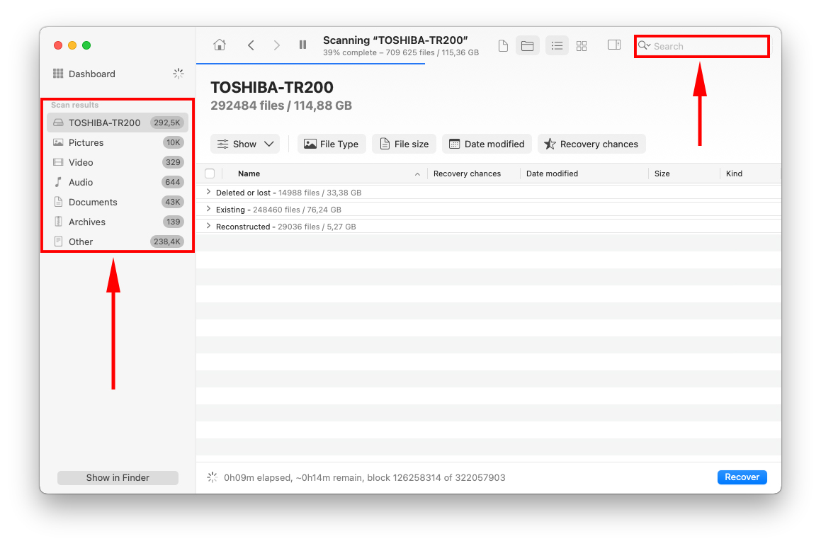The width and height of the screenshot is (821, 546).
Task: Click Show in Finder
Action: [x=118, y=477]
